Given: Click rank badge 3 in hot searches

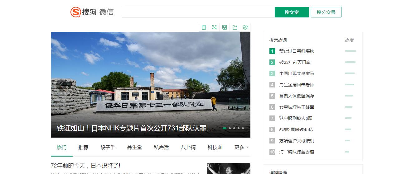Looking at the screenshot, I should [x=272, y=73].
